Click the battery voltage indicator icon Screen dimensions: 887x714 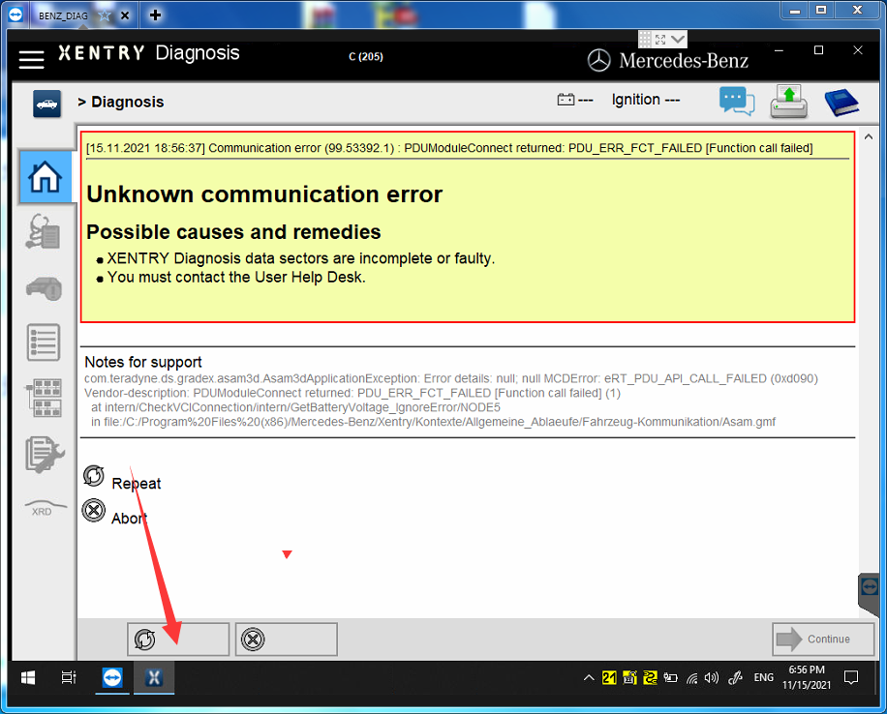pos(566,100)
